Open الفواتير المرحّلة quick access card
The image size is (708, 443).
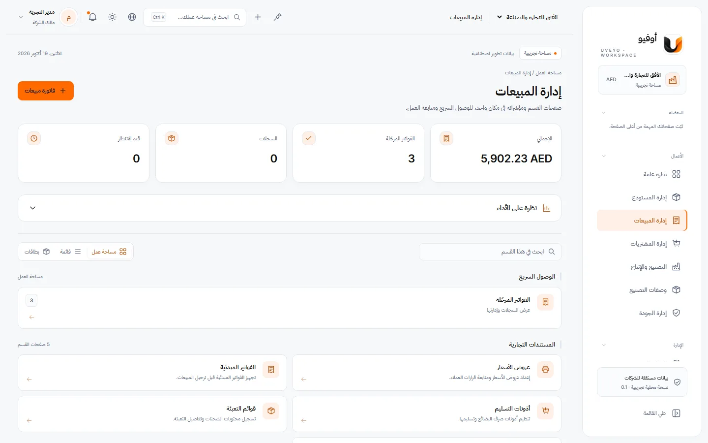[289, 308]
